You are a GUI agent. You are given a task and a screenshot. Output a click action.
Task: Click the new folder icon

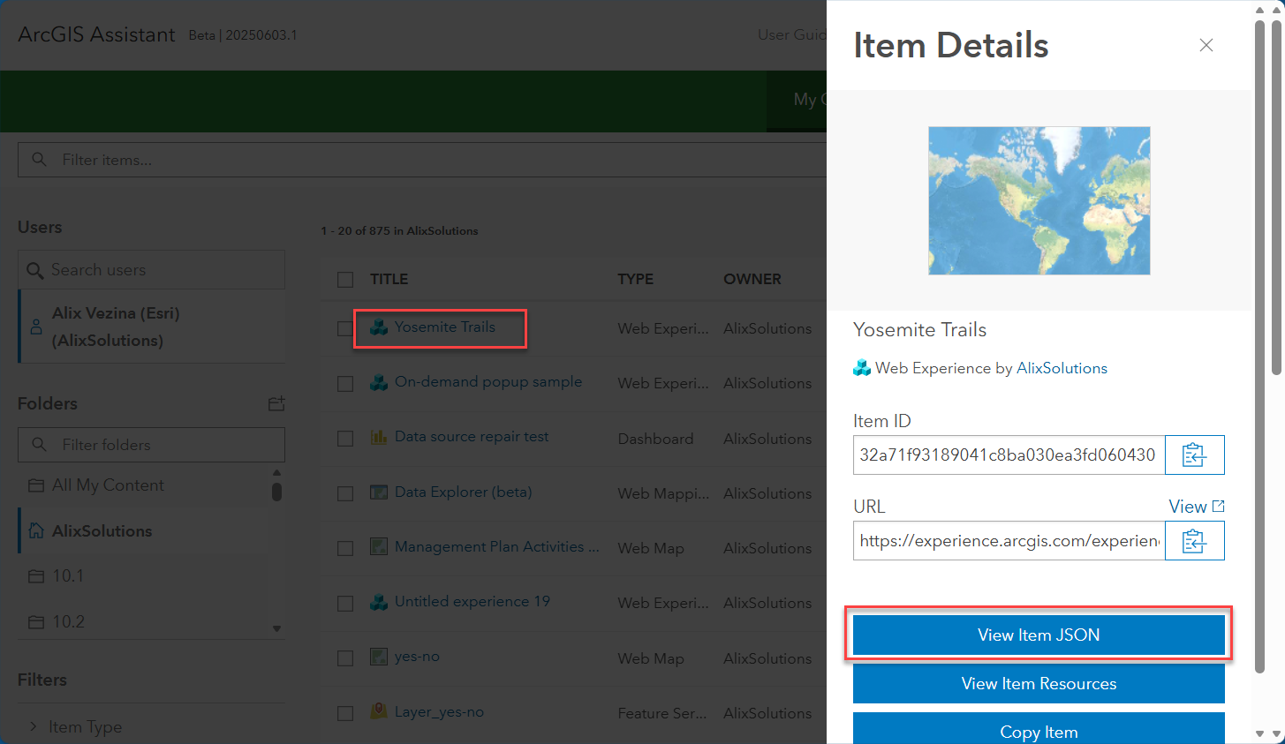coord(276,403)
